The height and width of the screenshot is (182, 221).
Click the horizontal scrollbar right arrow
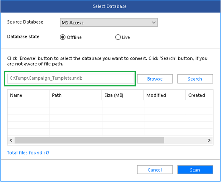[209, 140]
